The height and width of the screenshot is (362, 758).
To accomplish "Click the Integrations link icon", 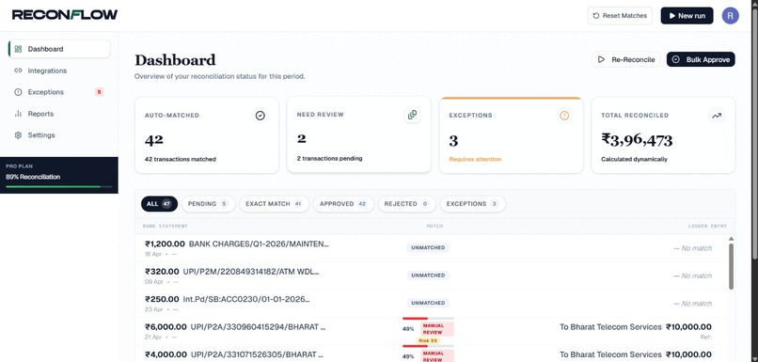I will 19,71.
